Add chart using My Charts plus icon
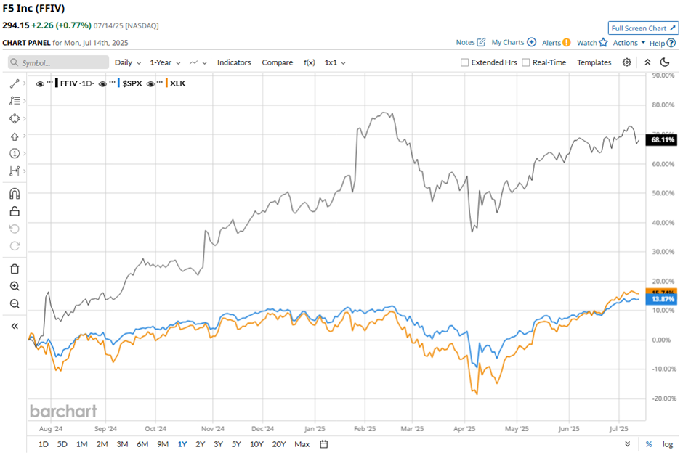The height and width of the screenshot is (458, 683). point(531,42)
